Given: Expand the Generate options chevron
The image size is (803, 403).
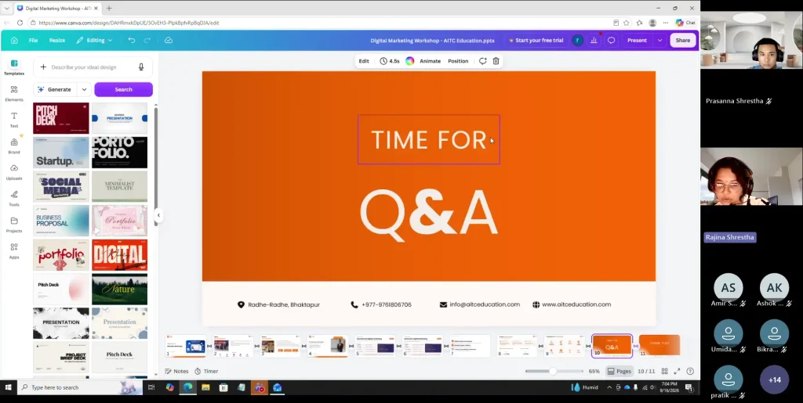Looking at the screenshot, I should coord(84,89).
